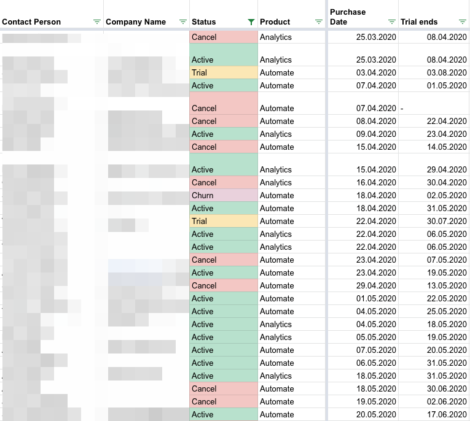The image size is (470, 421).
Task: Select the Contact Person header cell text
Action: pyautogui.click(x=31, y=22)
